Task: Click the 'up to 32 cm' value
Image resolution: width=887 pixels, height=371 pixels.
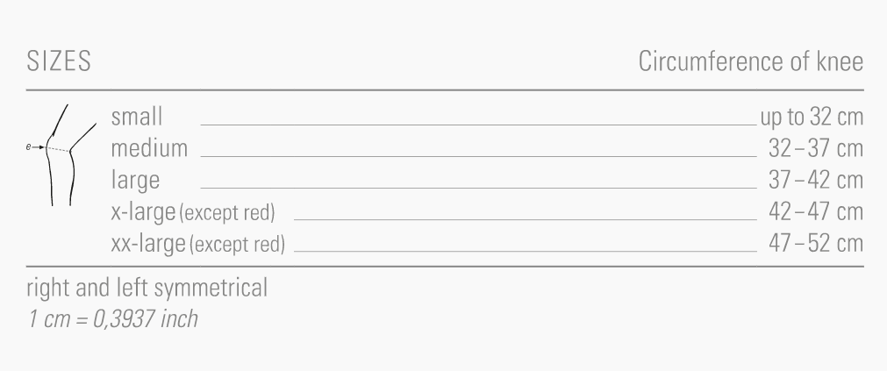Action: pyautogui.click(x=812, y=117)
